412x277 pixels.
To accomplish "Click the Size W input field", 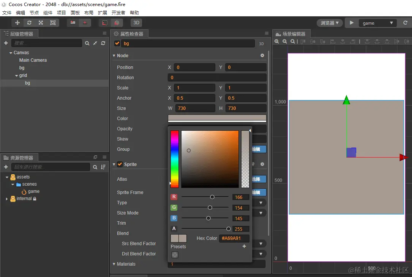I will 195,108.
